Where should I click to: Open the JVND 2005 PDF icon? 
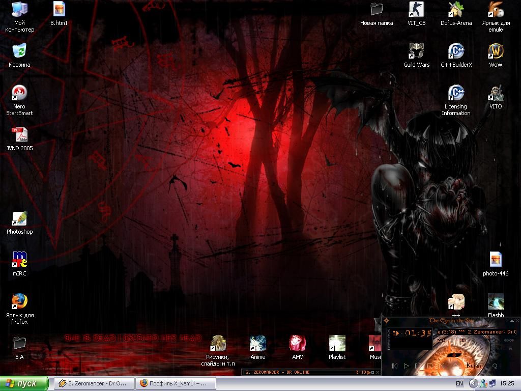coord(19,138)
